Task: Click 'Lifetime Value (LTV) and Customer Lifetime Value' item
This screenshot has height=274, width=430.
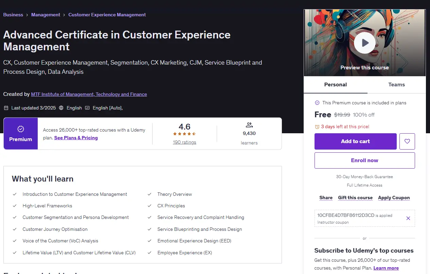Action: click(79, 253)
